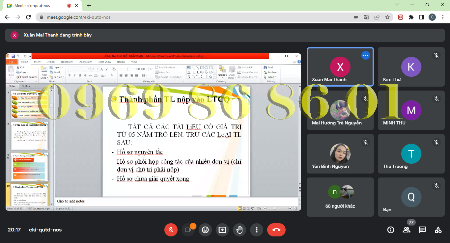
Task: Turn on the camera button
Action: point(188,230)
